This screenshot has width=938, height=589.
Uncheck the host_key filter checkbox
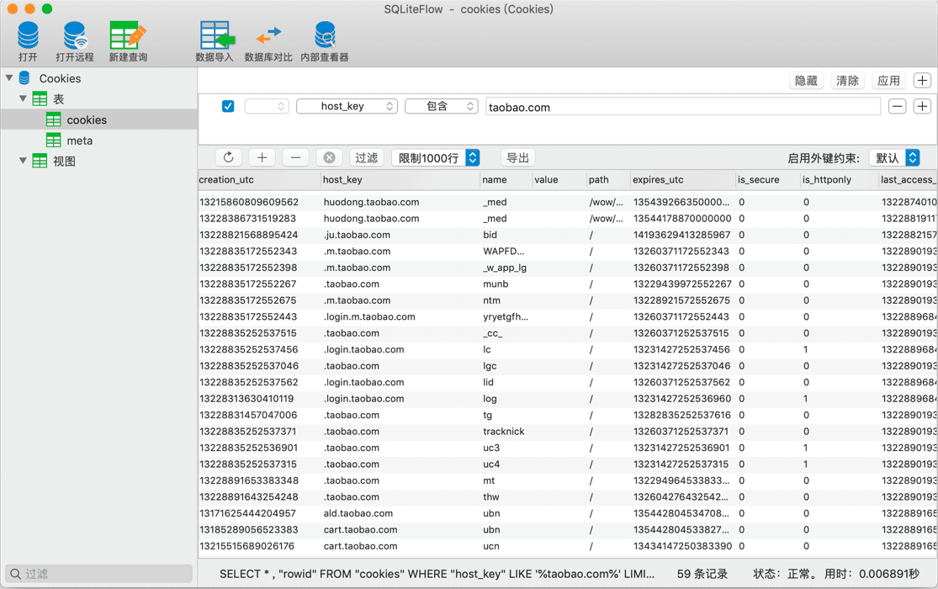pyautogui.click(x=228, y=107)
